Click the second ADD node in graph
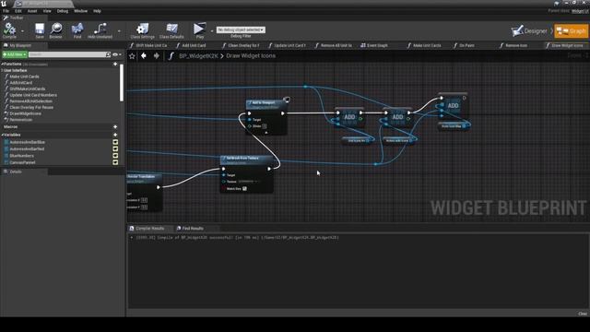Image resolution: width=590 pixels, height=332 pixels. coord(397,117)
